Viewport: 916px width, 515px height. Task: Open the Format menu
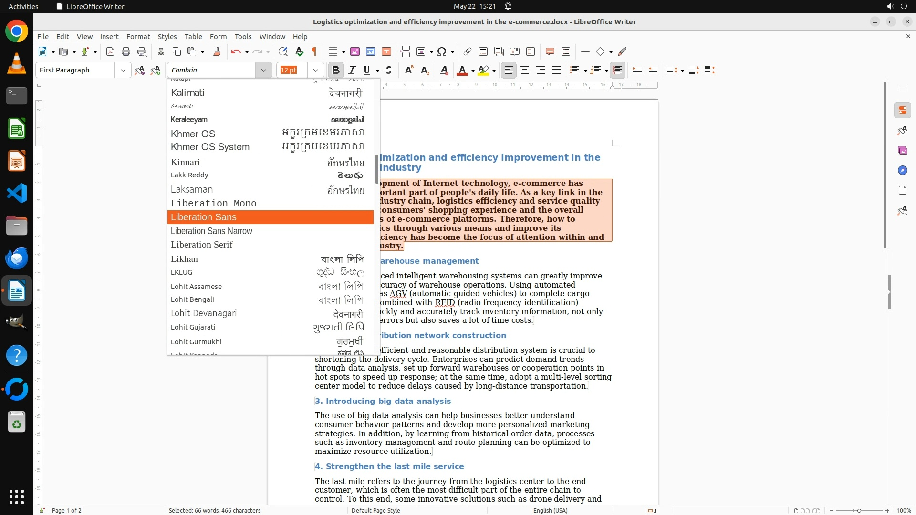click(x=138, y=36)
